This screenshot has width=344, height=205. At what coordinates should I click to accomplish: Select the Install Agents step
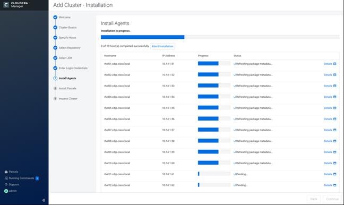(65, 78)
